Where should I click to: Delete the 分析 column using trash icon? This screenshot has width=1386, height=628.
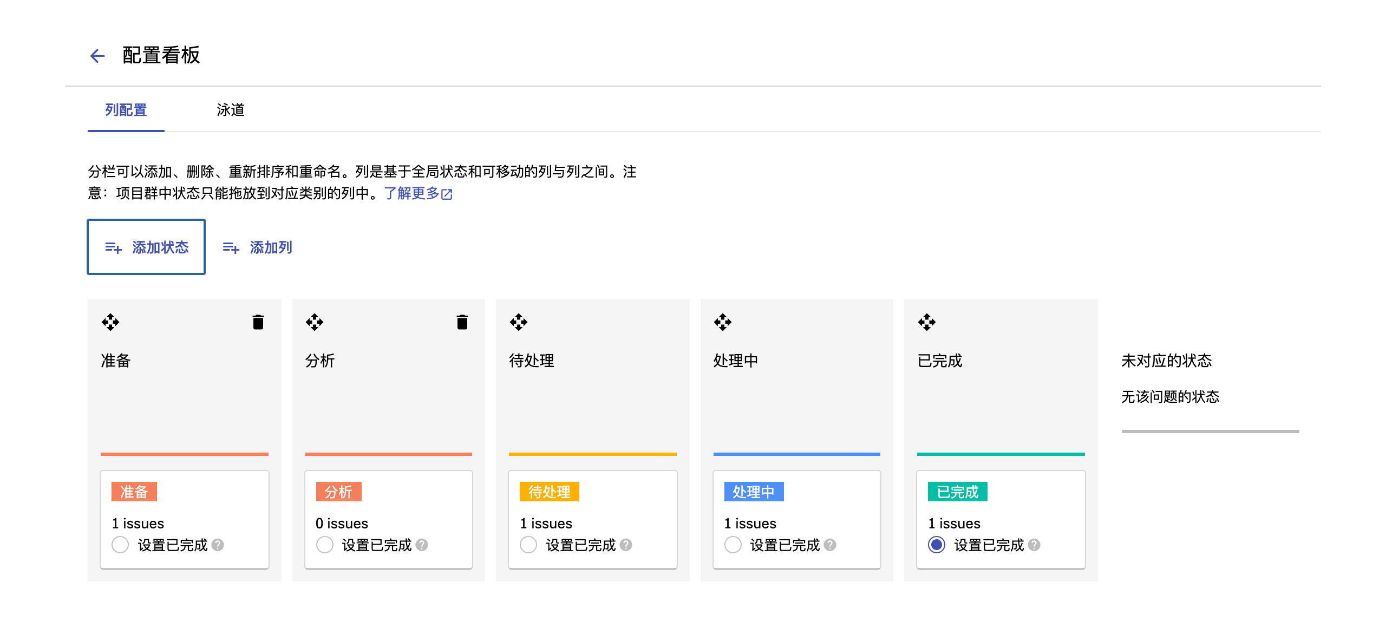tap(462, 322)
